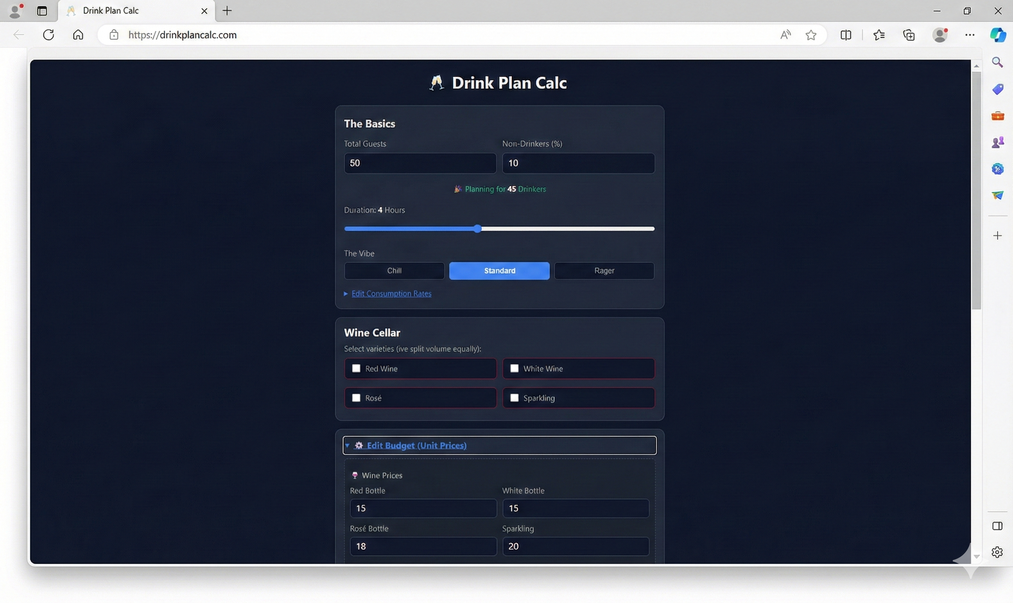This screenshot has height=603, width=1013.
Task: Select the Rager vibe
Action: [x=603, y=271]
